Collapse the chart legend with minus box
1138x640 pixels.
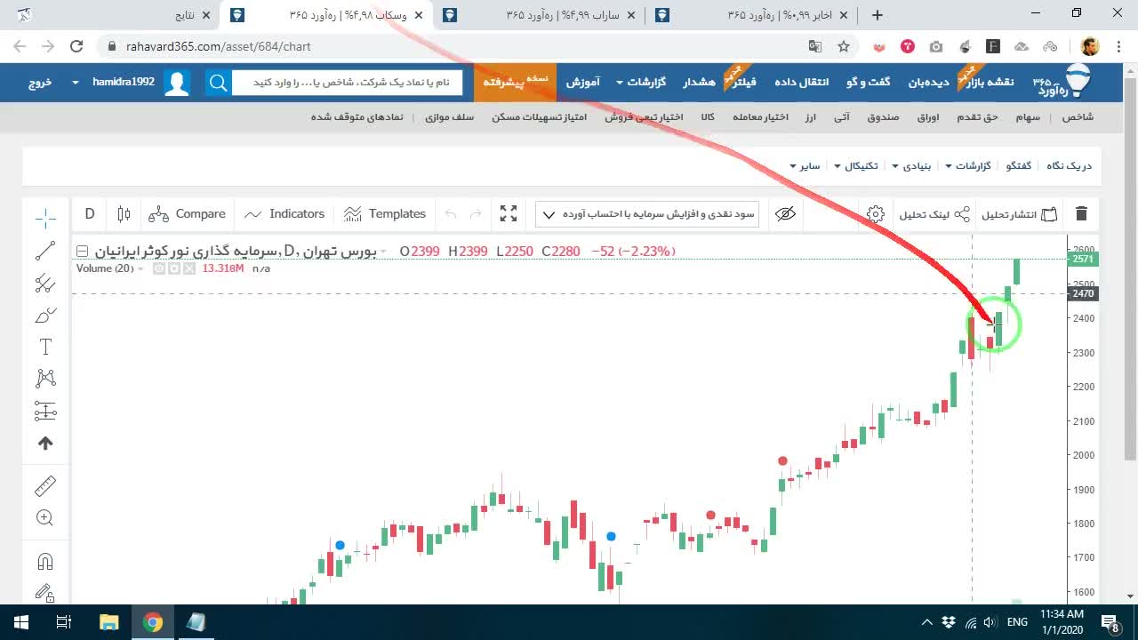82,252
